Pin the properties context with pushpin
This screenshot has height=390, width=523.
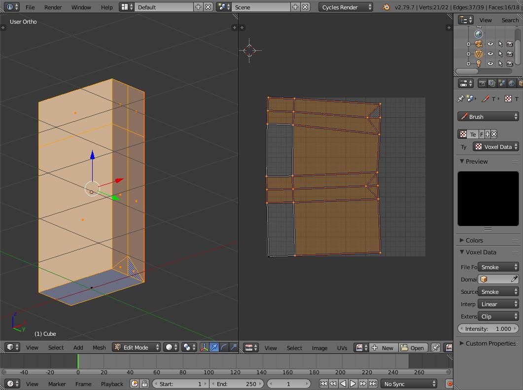460,99
